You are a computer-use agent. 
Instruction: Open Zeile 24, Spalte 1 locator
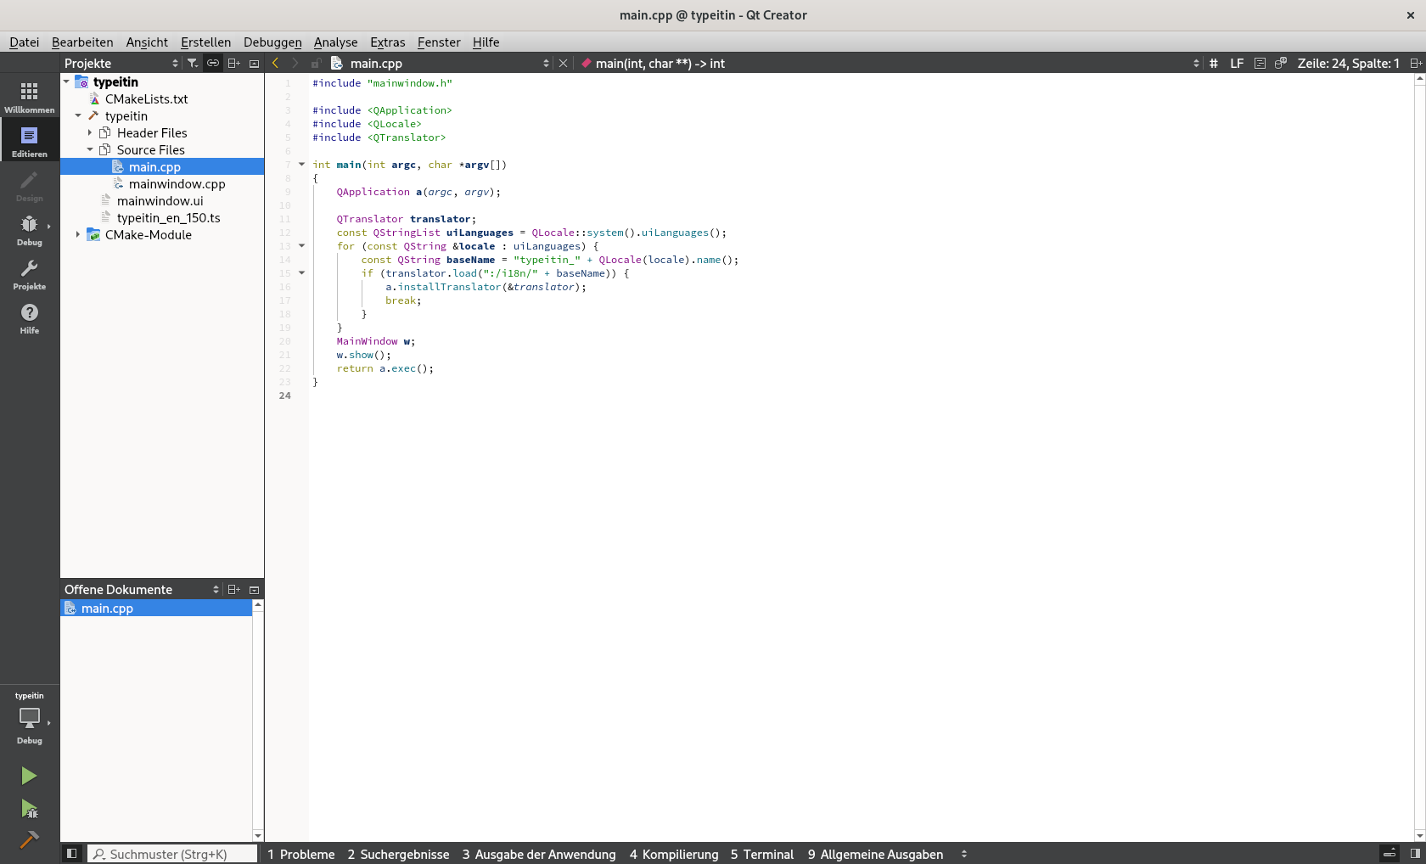pos(1349,63)
